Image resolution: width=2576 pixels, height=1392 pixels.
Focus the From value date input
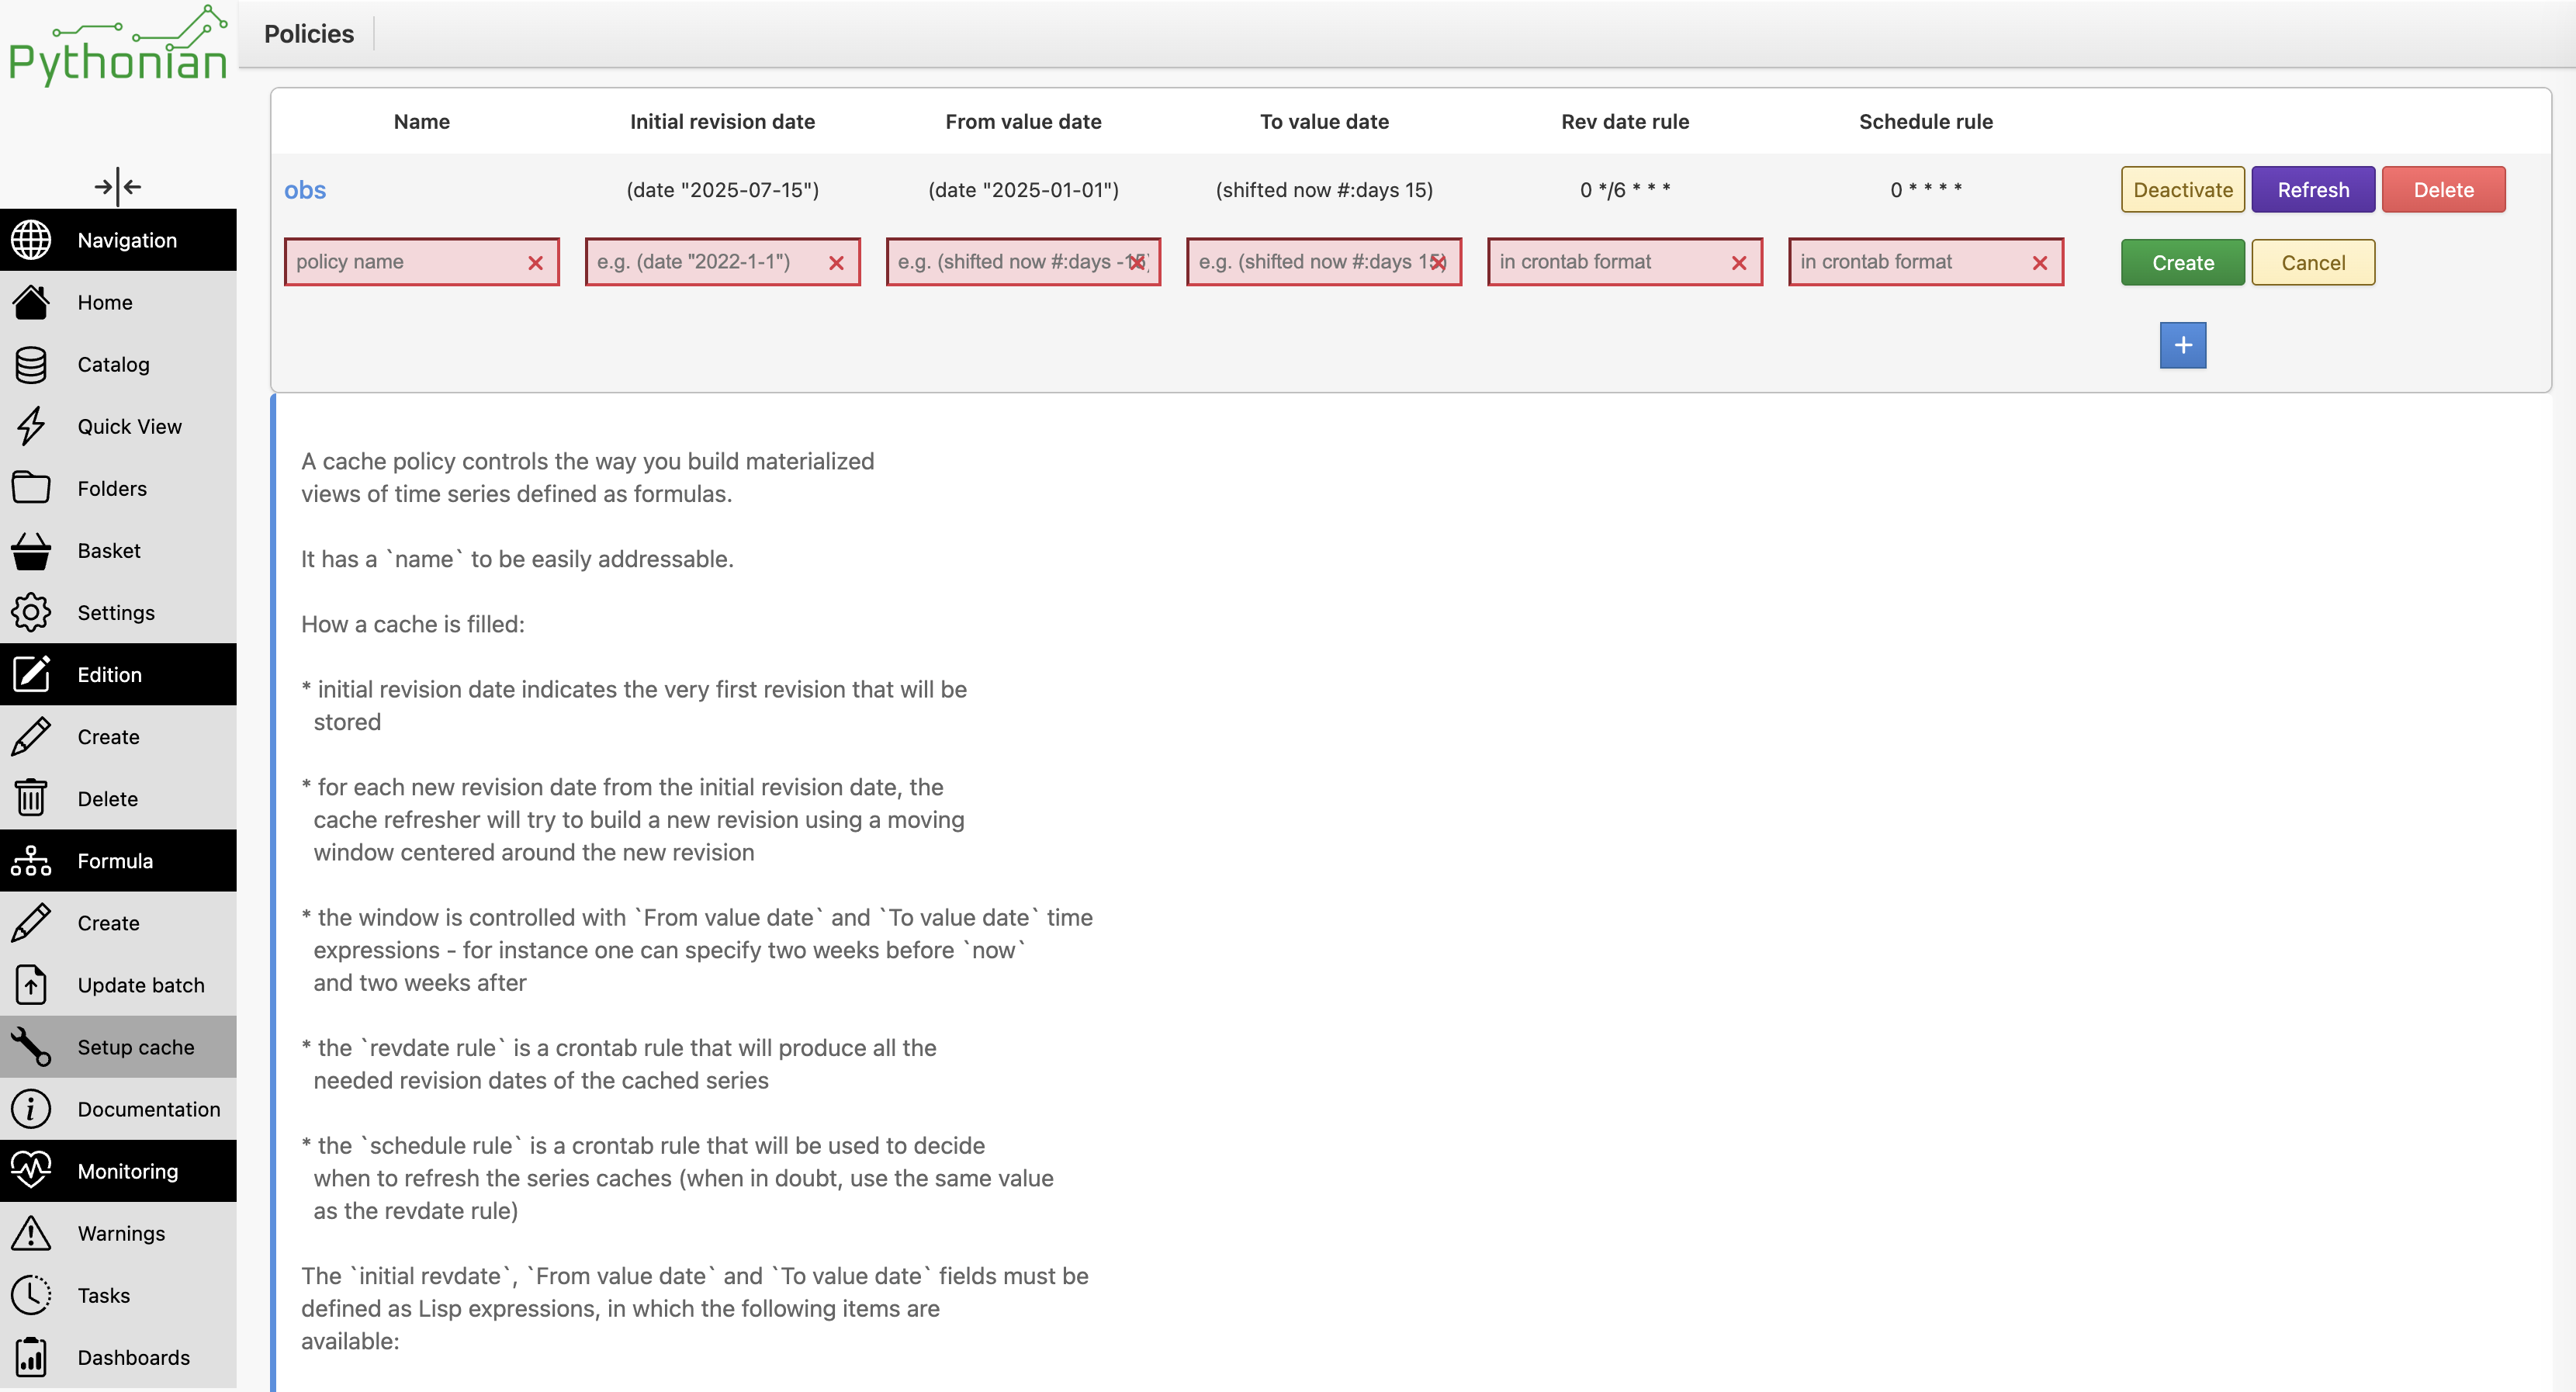click(1023, 261)
